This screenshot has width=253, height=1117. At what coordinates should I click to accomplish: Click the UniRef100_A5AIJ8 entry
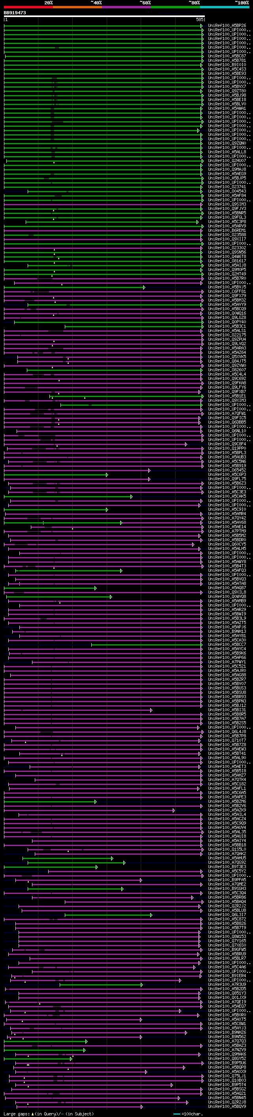pos(227,265)
